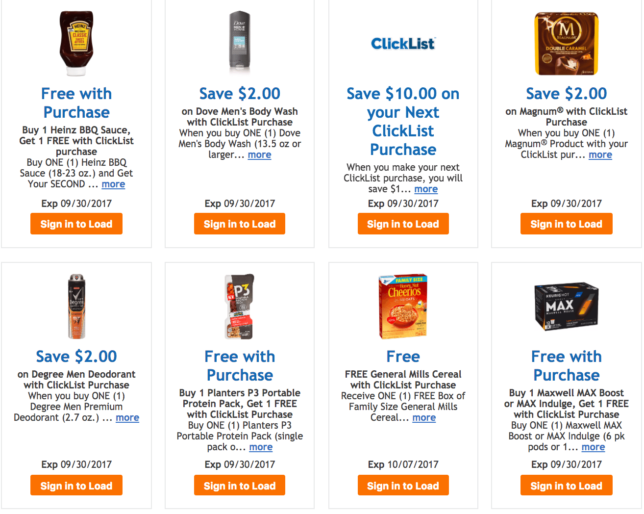Expand the $10.00 ClickList offer more link
This screenshot has width=644, height=514.
426,189
